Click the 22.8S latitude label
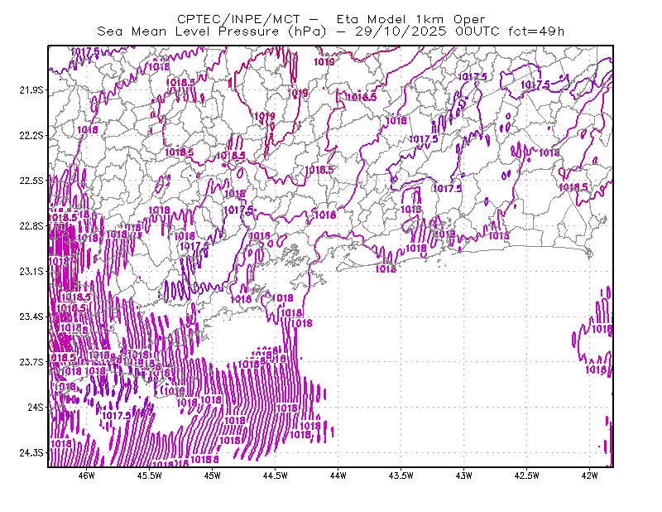The height and width of the screenshot is (512, 662). point(31,226)
